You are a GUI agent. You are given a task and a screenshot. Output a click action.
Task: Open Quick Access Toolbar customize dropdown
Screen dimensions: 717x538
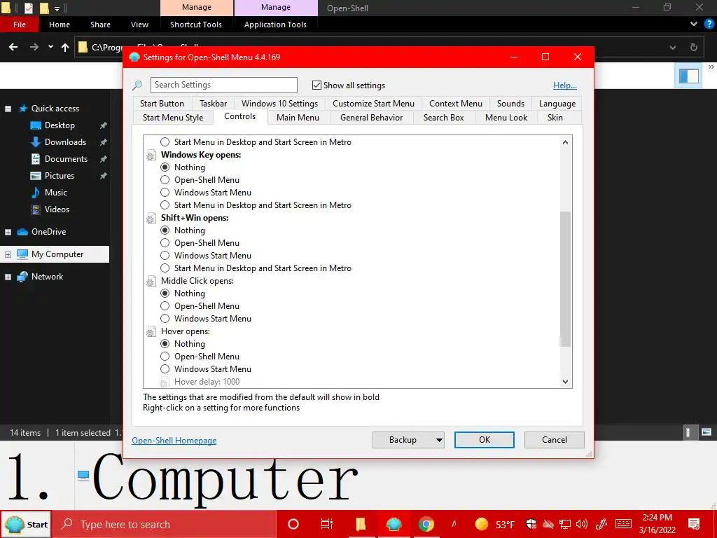(x=57, y=8)
